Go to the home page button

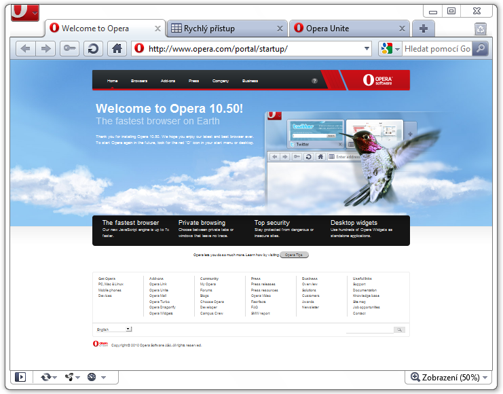coord(117,49)
